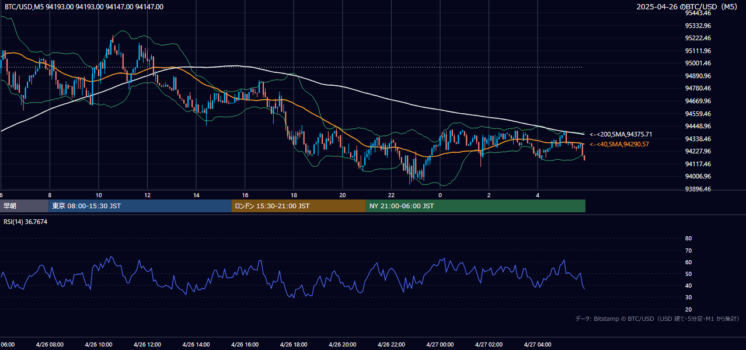Image resolution: width=746 pixels, height=350 pixels.
Task: Click the RSI scale value 30
Action: click(x=688, y=297)
